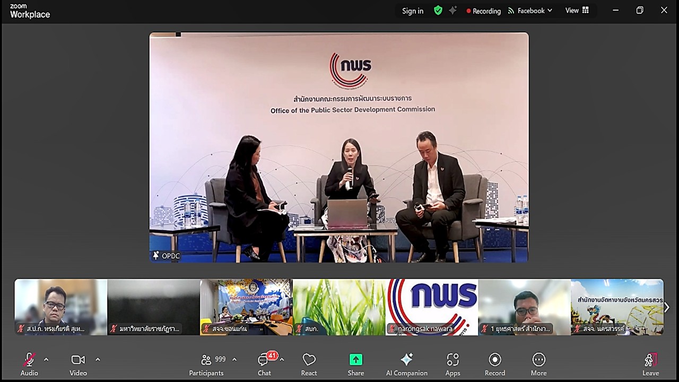Open the View layout menu
This screenshot has height=382, width=679.
click(577, 11)
